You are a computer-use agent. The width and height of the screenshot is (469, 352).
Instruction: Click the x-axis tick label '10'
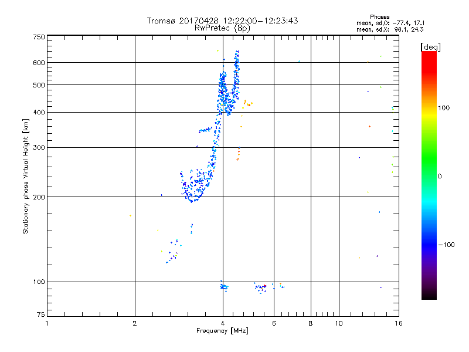click(x=339, y=323)
